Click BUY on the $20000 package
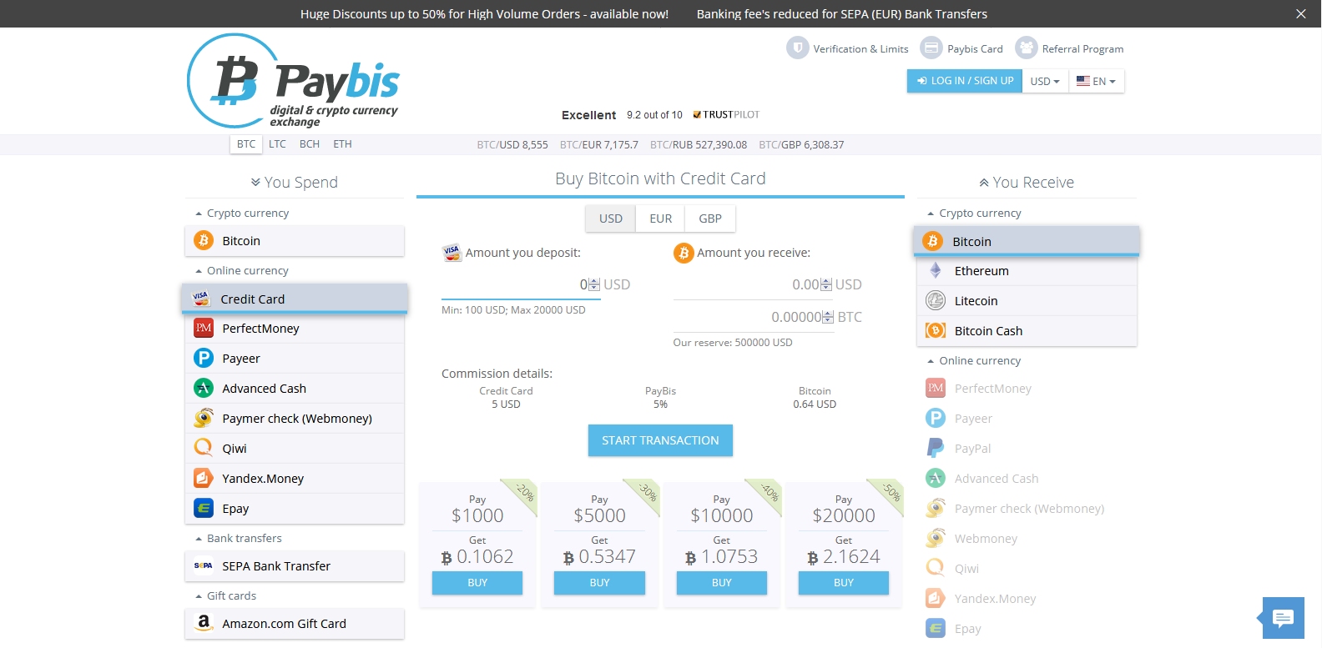Viewport: 1322px width, 648px height. tap(844, 583)
